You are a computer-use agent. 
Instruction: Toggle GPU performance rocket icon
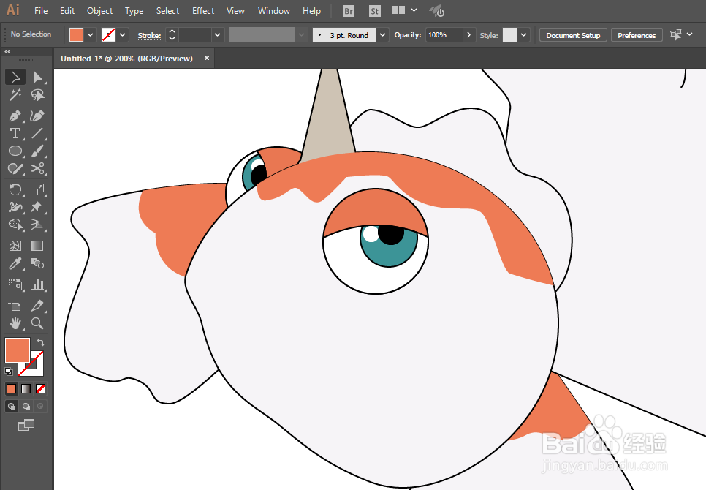436,11
